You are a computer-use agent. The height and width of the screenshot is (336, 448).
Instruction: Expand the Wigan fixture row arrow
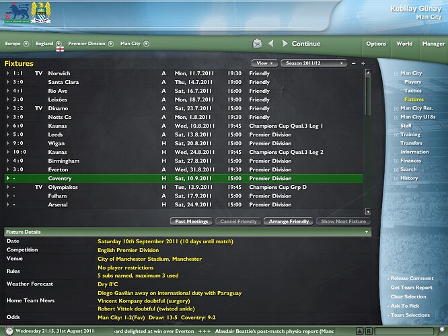[7, 143]
